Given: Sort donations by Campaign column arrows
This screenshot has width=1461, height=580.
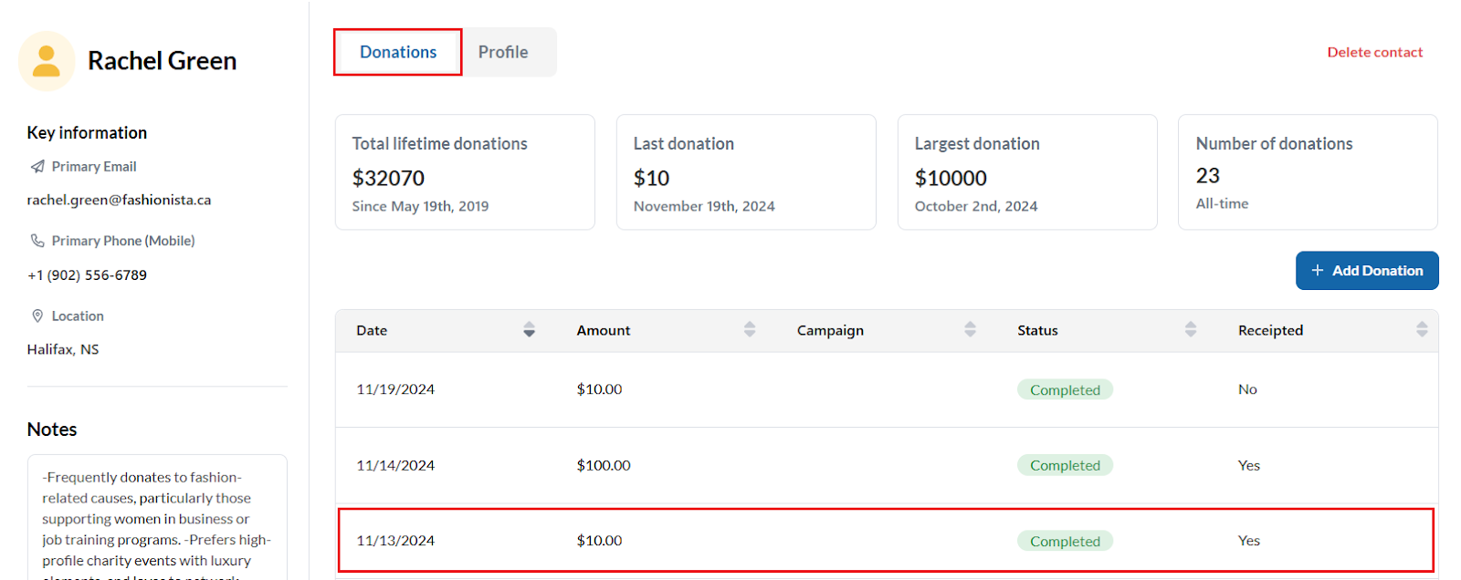Looking at the screenshot, I should [970, 330].
